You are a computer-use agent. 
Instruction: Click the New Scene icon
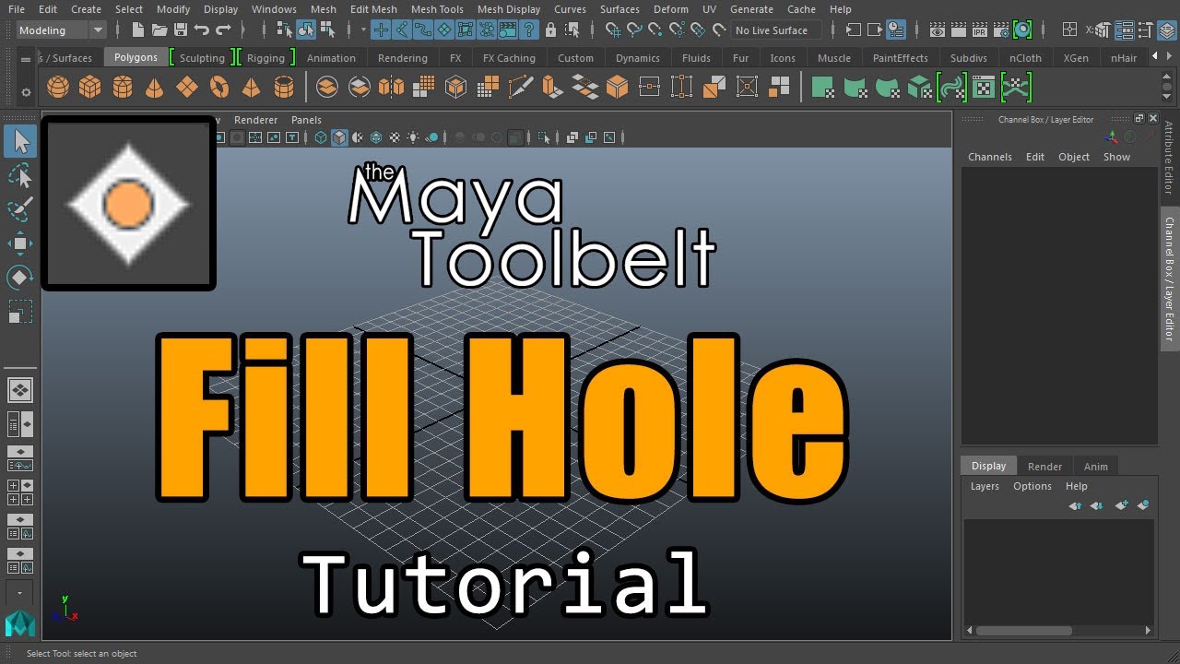137,30
